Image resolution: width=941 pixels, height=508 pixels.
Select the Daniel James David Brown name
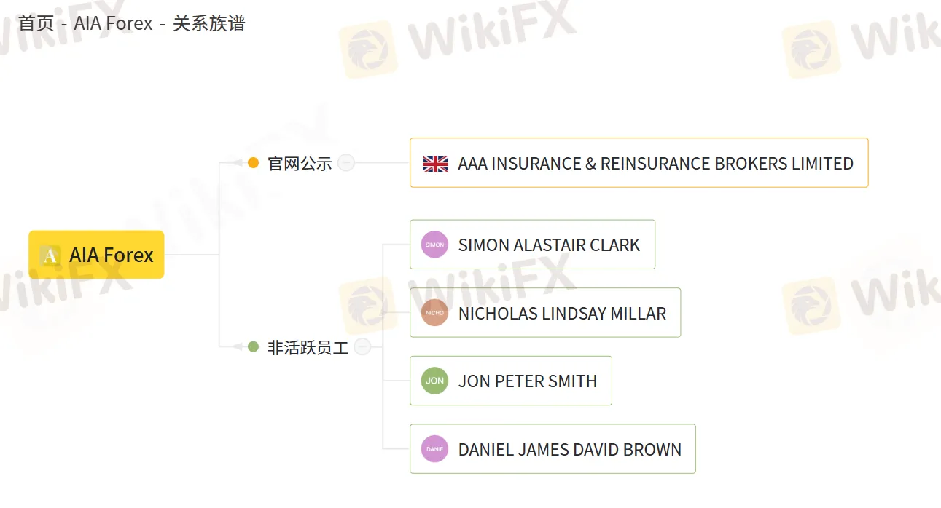tap(569, 450)
